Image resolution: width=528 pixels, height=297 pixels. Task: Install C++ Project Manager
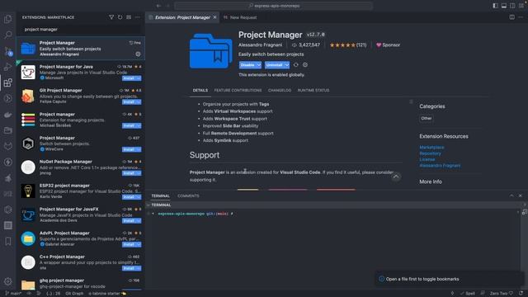pyautogui.click(x=130, y=268)
